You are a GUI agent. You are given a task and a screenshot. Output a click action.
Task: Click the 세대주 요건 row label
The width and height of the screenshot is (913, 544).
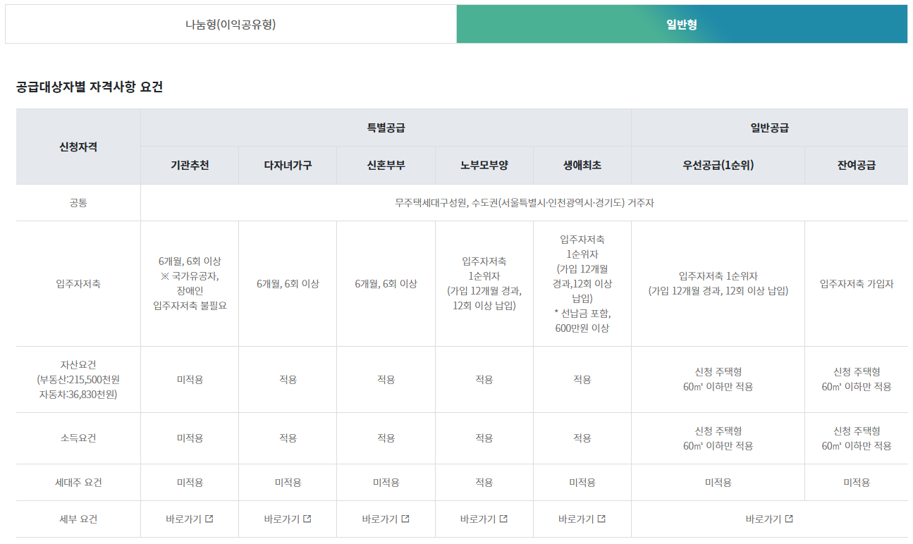pyautogui.click(x=78, y=483)
